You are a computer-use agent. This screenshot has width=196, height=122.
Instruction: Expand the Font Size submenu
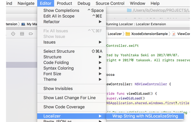[x=72, y=74]
